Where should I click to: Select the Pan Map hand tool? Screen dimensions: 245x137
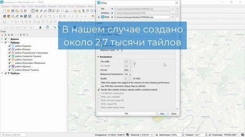(33, 11)
